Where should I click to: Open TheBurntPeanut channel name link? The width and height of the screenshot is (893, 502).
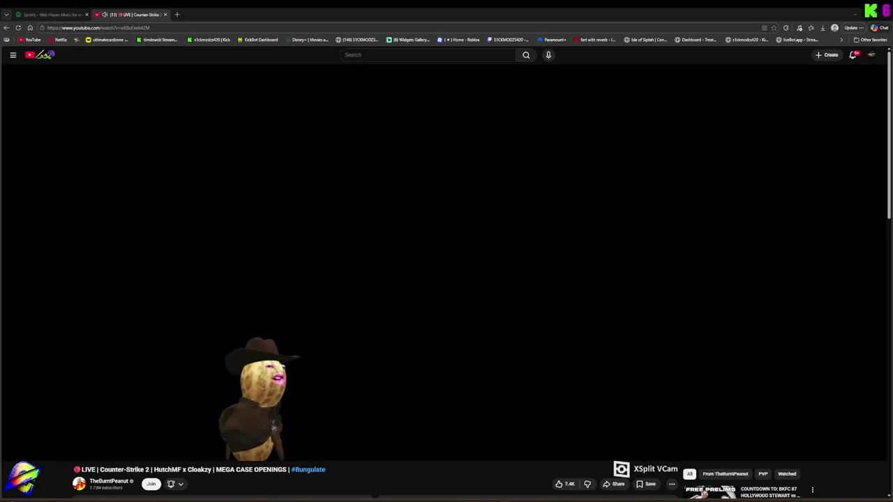pos(109,481)
